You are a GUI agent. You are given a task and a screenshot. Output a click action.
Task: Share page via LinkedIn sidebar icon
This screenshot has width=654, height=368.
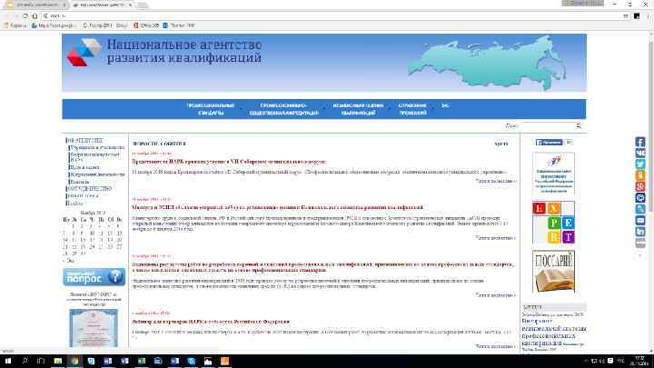tap(639, 232)
